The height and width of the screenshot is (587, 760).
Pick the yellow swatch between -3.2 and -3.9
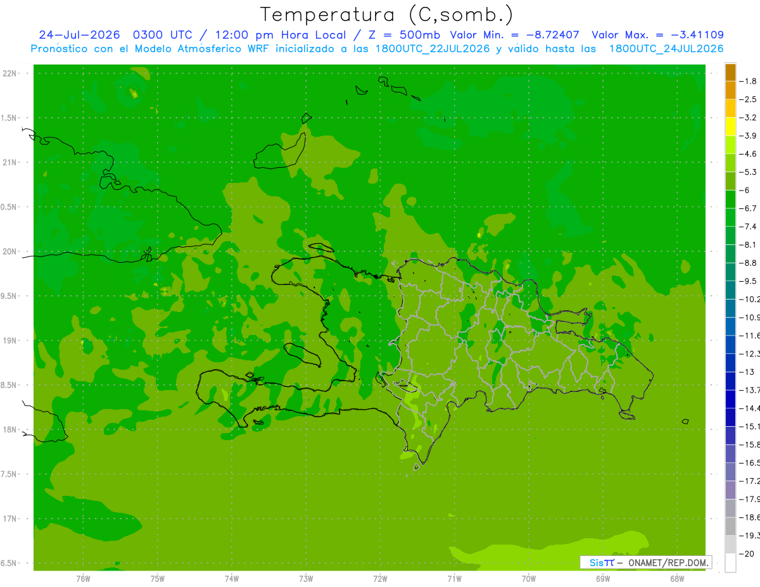pos(730,127)
